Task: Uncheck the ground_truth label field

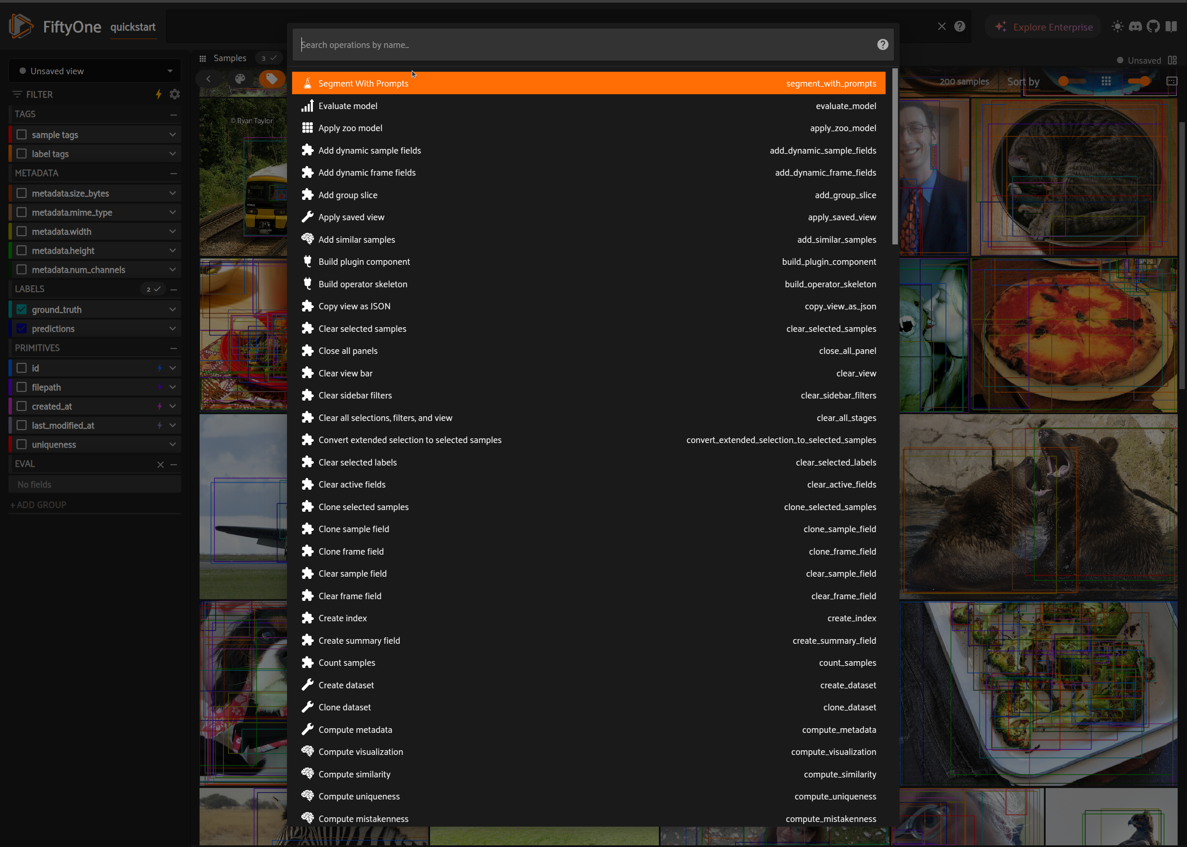Action: point(21,309)
